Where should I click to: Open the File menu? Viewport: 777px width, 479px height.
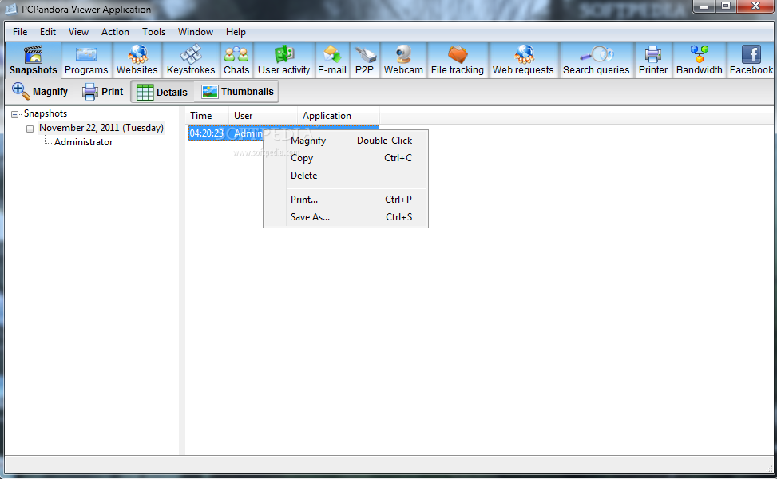pos(20,32)
